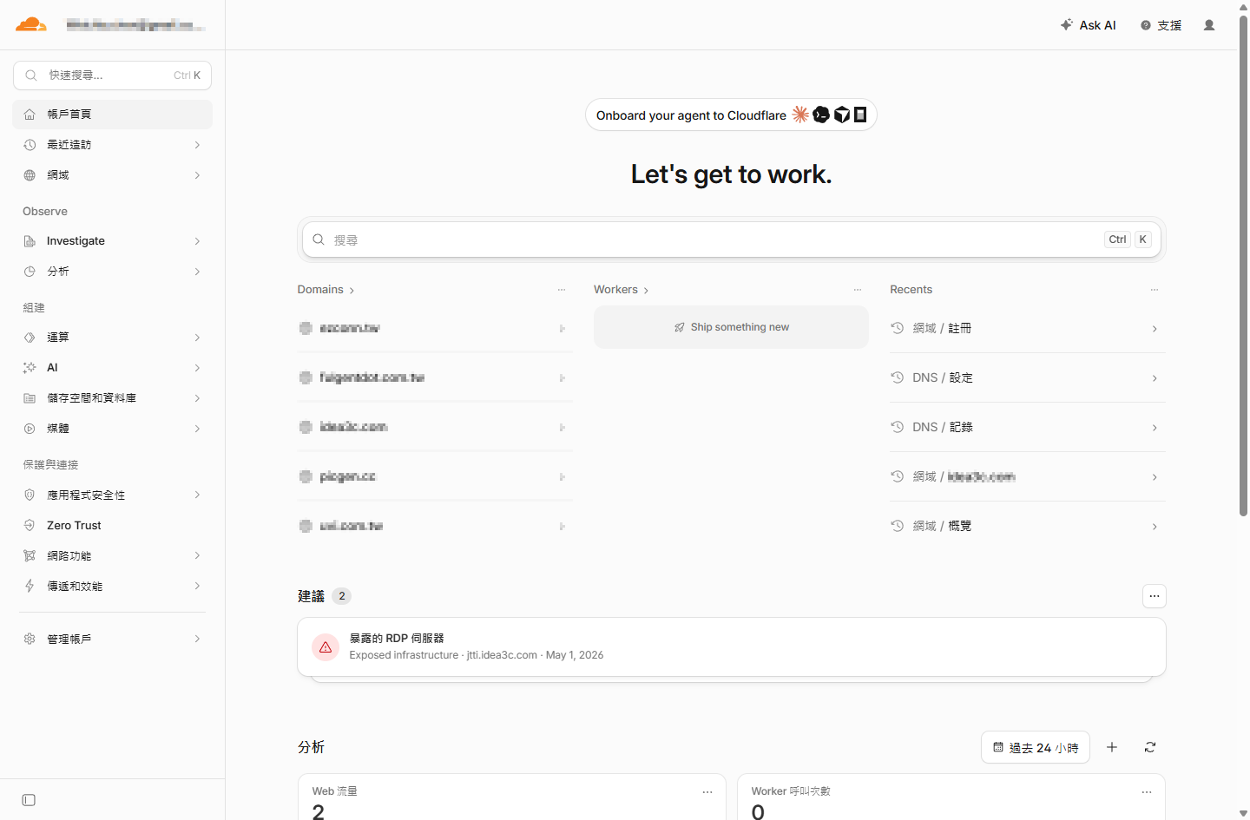Open the Workers section link

[x=621, y=290]
